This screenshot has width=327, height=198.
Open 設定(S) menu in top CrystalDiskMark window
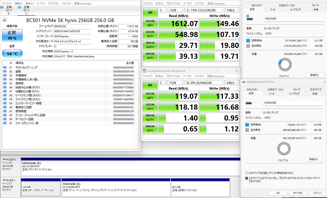160,4
